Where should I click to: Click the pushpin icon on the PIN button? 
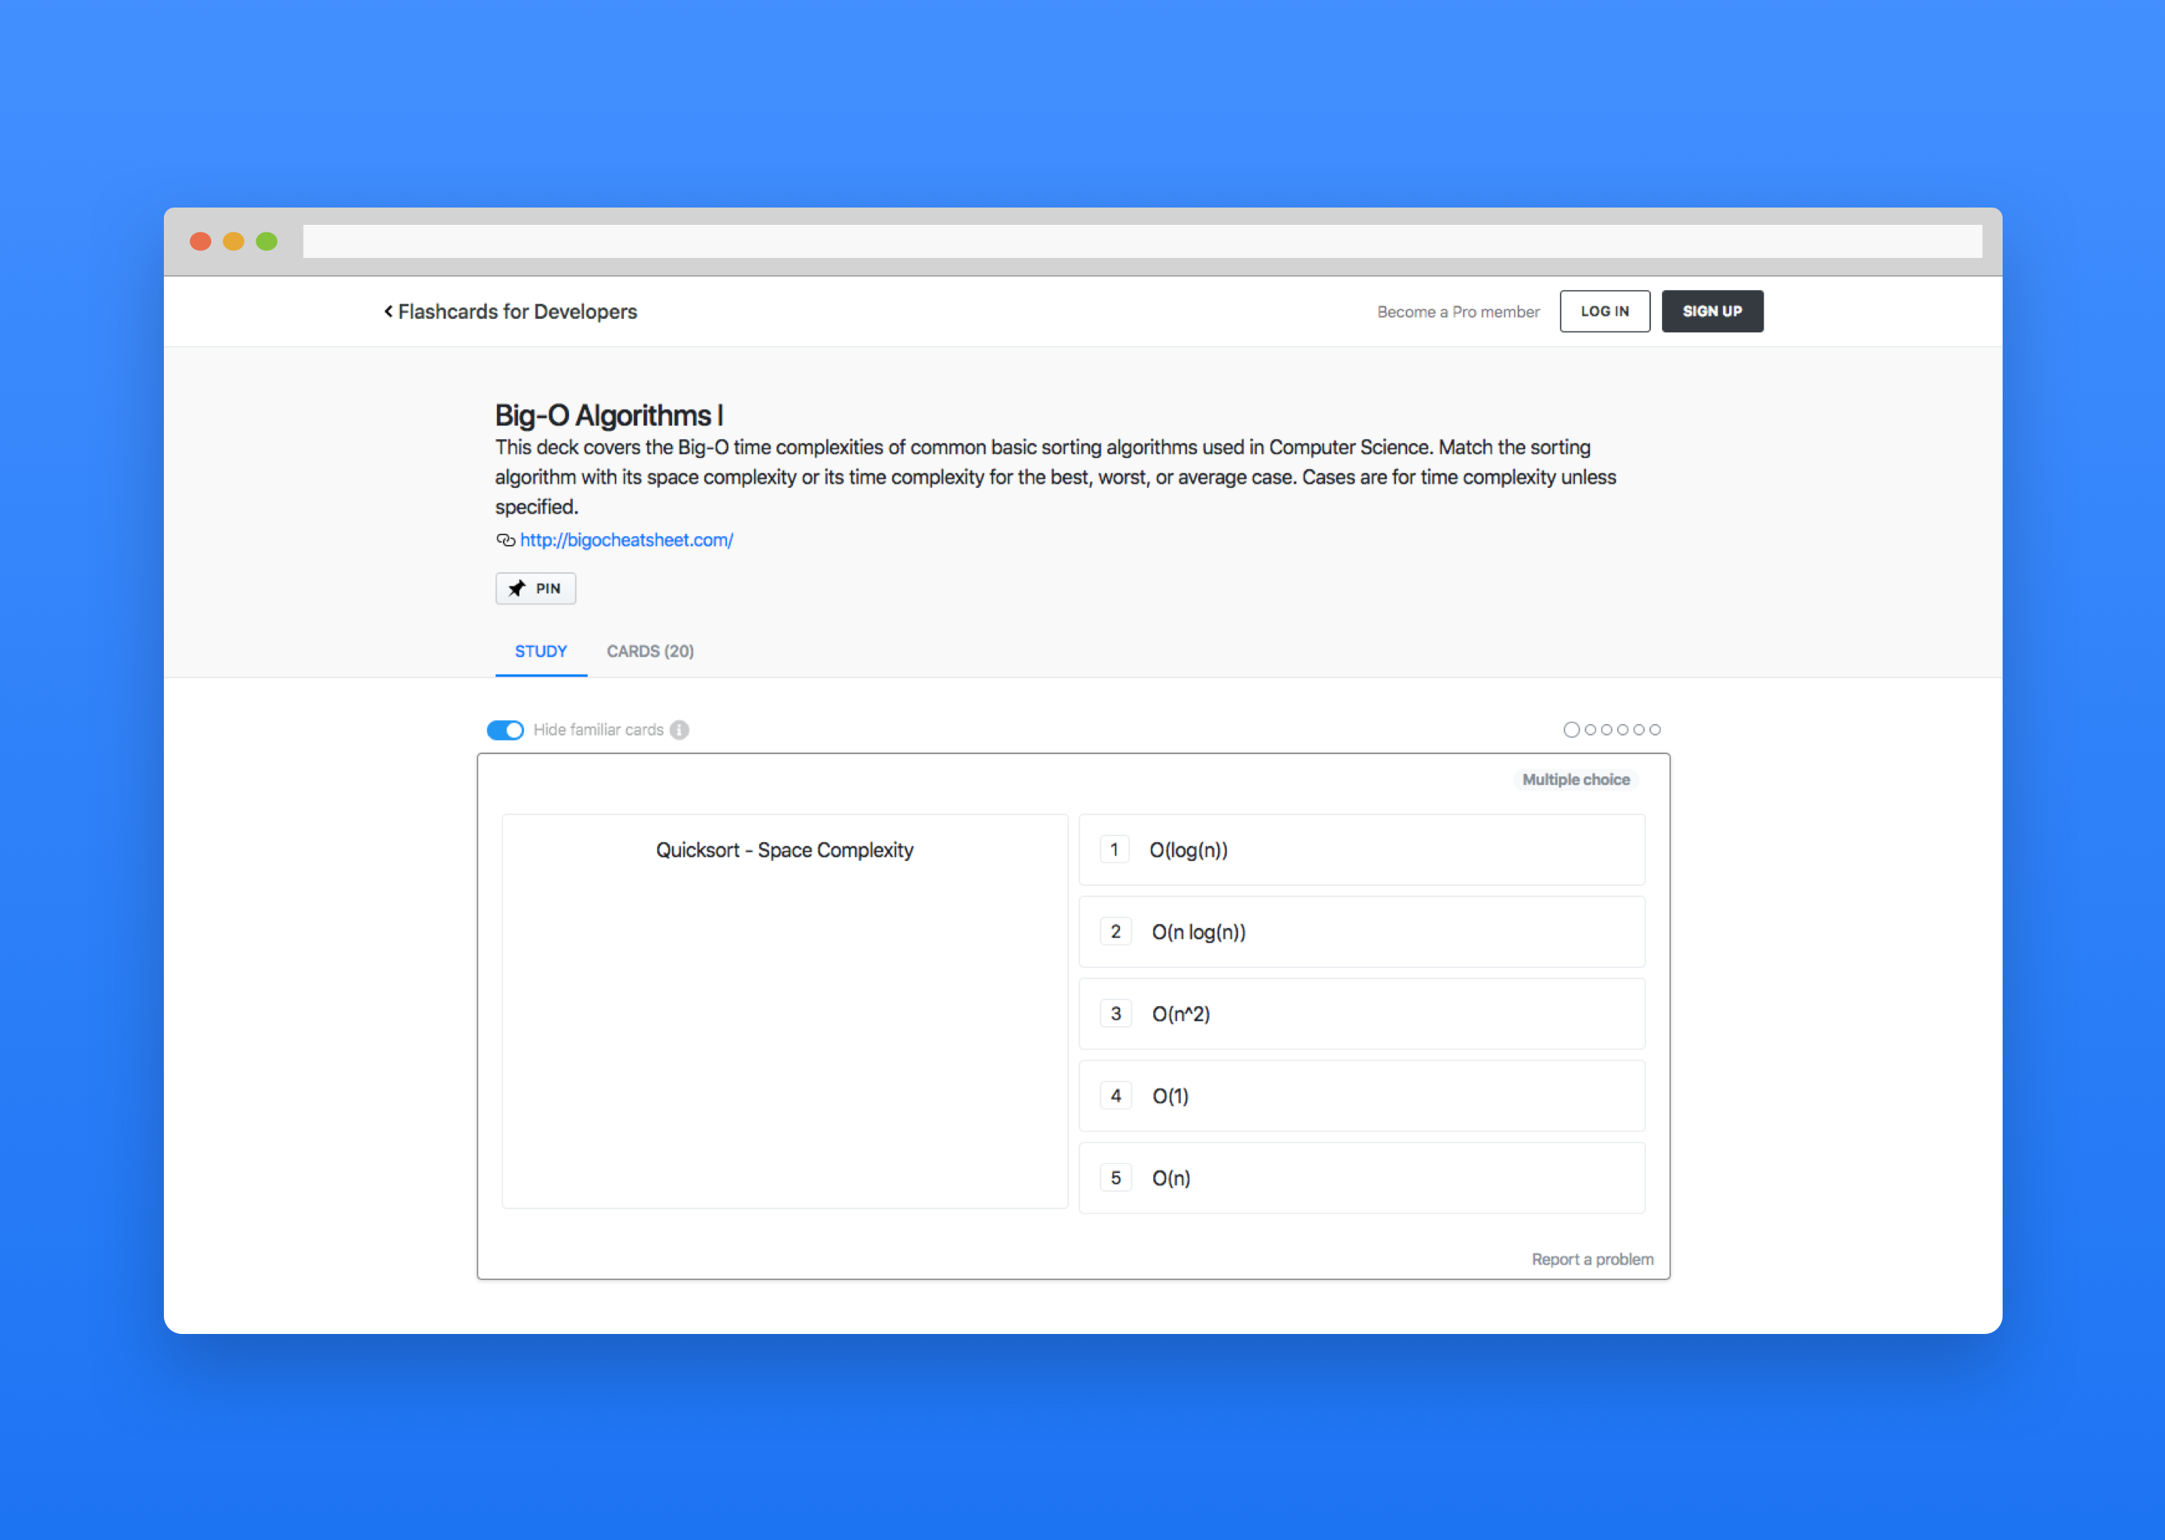pos(516,588)
